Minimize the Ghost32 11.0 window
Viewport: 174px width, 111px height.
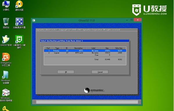127,20
